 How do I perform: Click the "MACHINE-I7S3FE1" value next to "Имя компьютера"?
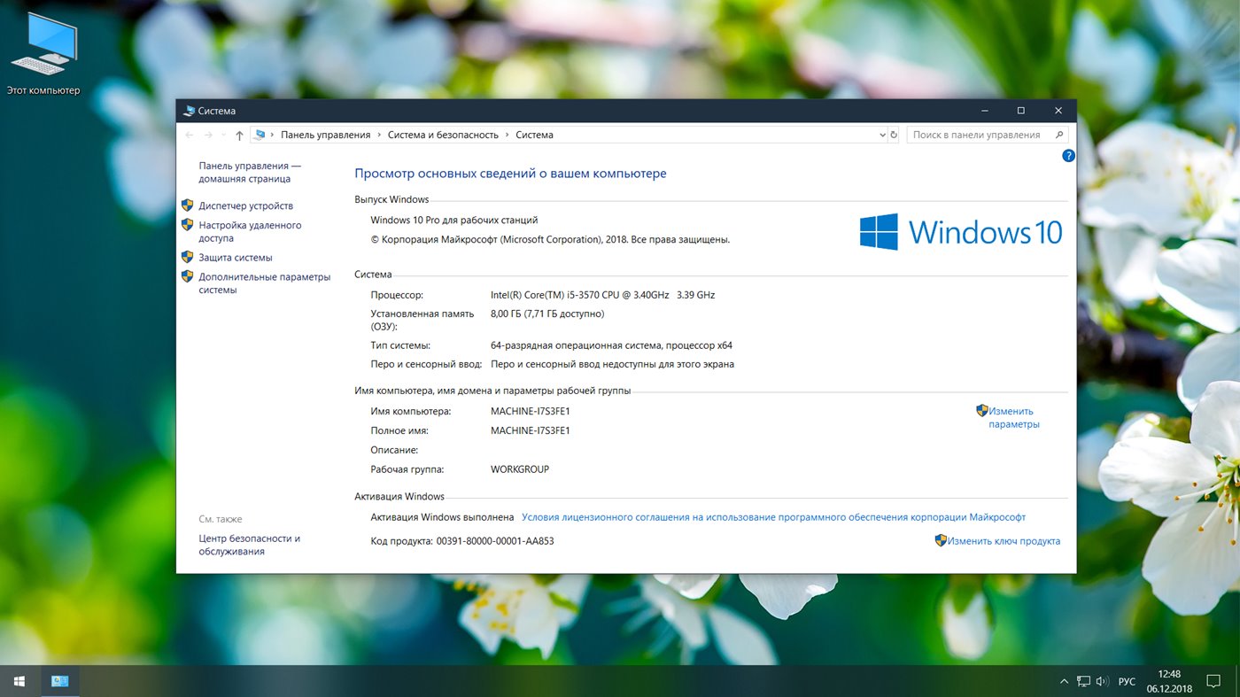point(531,412)
